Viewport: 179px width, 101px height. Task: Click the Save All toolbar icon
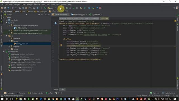tap(5, 8)
